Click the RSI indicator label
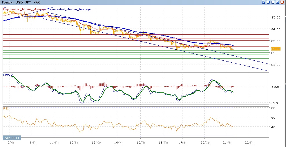This screenshot has width=286, height=147. pos(6,109)
